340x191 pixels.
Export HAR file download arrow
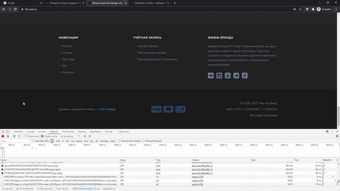pyautogui.click(x=90, y=136)
